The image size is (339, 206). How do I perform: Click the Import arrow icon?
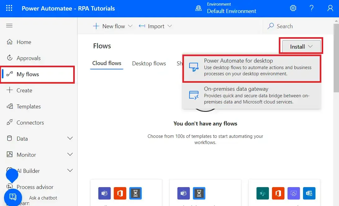[x=142, y=26]
